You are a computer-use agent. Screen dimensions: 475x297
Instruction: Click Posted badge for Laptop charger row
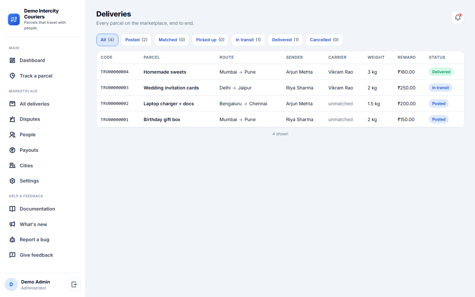[439, 104]
